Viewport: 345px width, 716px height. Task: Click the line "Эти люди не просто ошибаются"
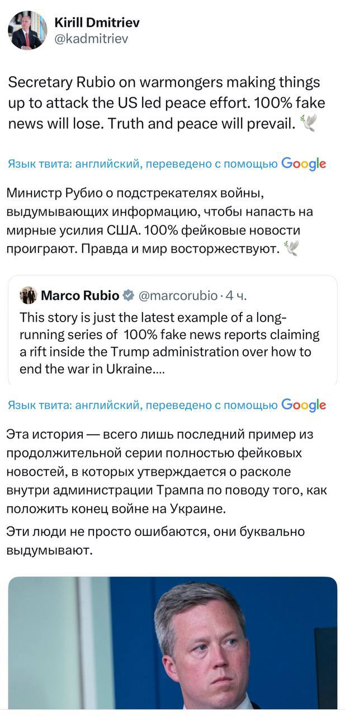(155, 531)
